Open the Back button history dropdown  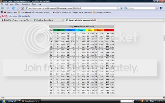pos(5,8)
